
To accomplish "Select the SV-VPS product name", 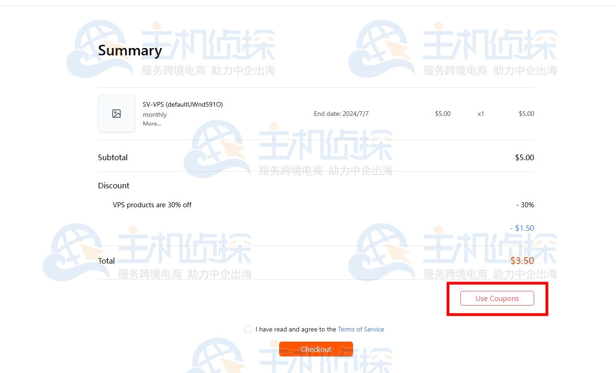I will [x=183, y=104].
